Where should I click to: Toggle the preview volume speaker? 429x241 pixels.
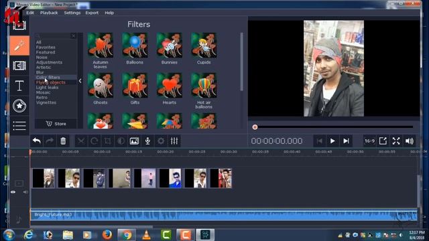[x=410, y=141]
